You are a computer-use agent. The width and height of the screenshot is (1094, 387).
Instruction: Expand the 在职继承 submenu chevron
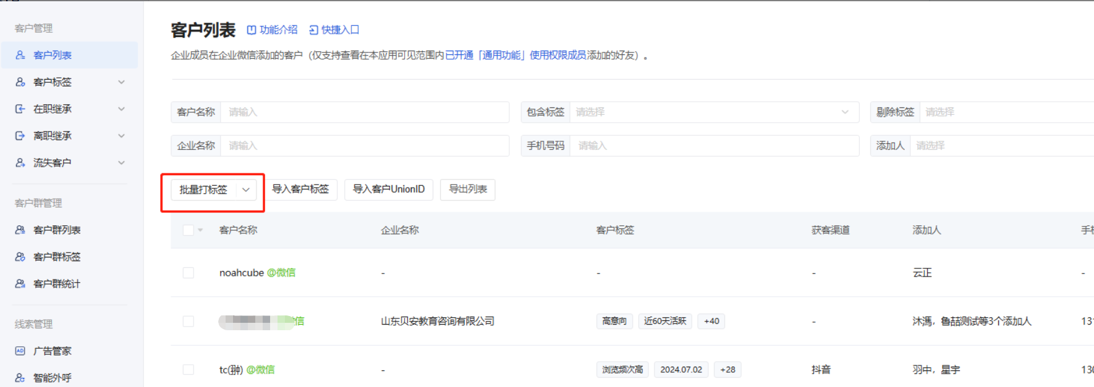[121, 109]
